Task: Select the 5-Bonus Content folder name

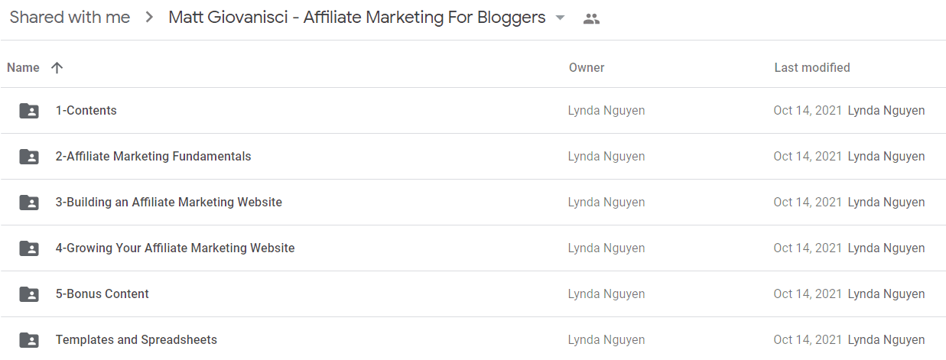Action: [x=102, y=294]
